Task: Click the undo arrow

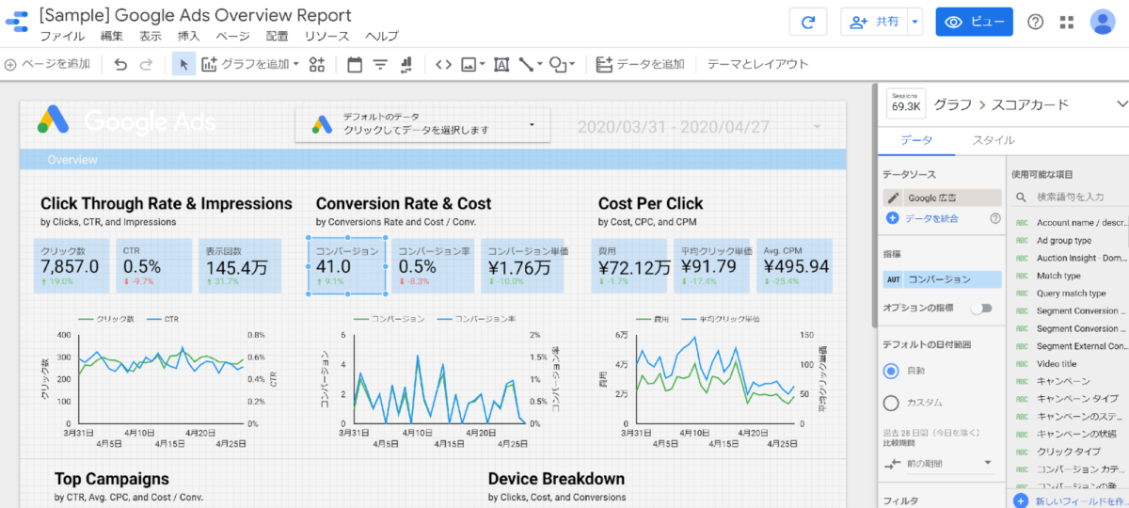Action: pyautogui.click(x=120, y=64)
